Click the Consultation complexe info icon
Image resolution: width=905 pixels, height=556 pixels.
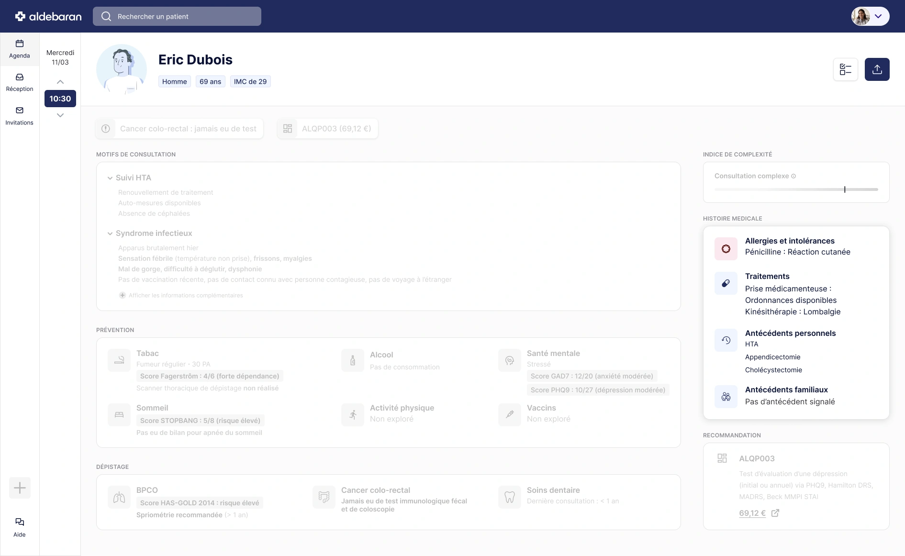point(793,176)
